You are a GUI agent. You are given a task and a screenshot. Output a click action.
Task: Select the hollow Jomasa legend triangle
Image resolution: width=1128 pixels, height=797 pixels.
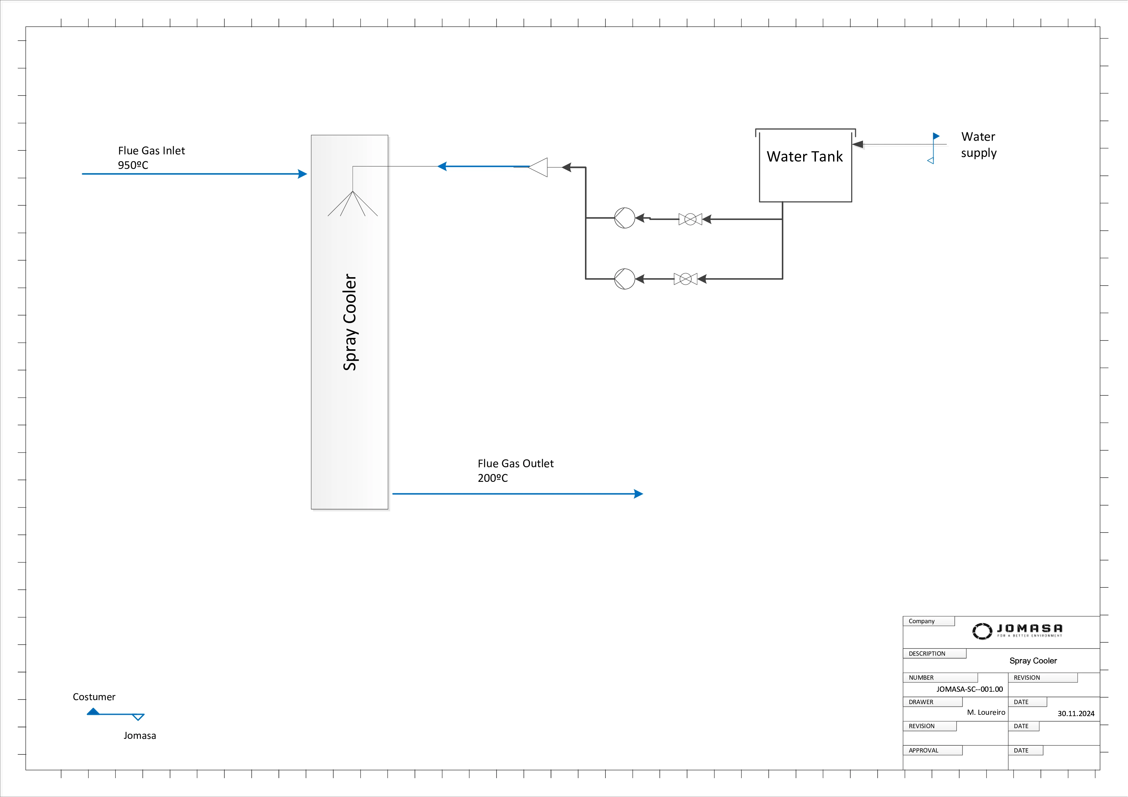[138, 717]
